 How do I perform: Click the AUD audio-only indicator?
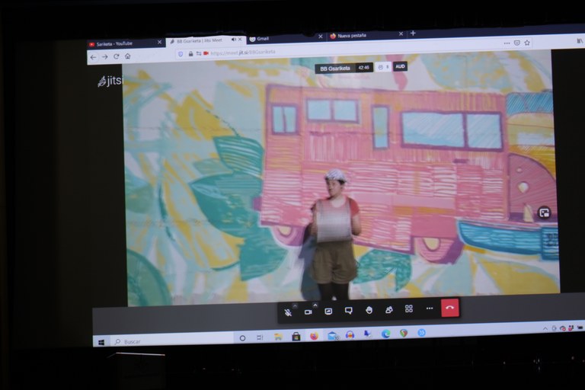(400, 66)
